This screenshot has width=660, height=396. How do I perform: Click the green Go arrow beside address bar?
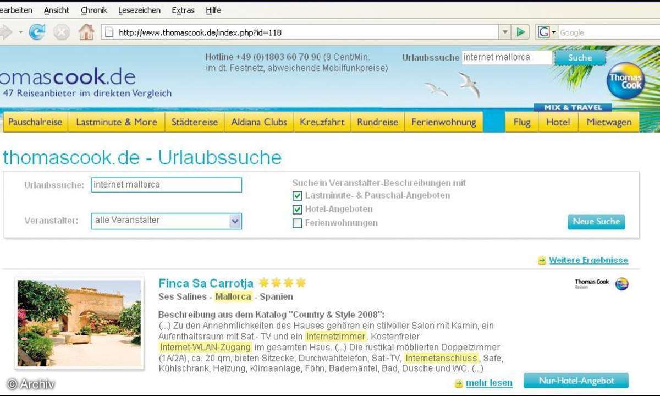coord(520,32)
